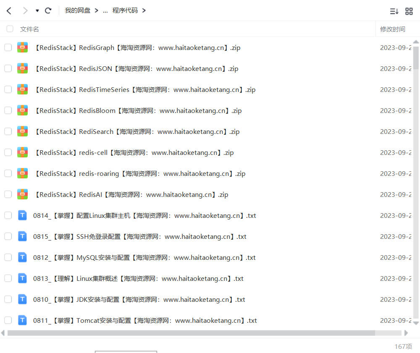Sort by the 修改时间 column header

point(392,29)
